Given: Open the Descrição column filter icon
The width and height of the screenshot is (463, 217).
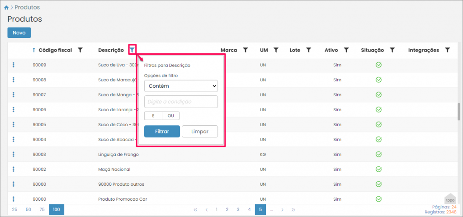Looking at the screenshot, I should [132, 50].
